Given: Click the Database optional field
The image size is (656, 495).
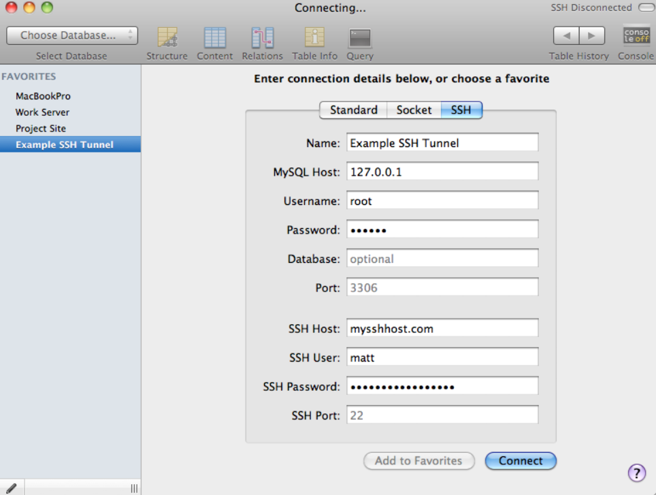Looking at the screenshot, I should tap(442, 258).
